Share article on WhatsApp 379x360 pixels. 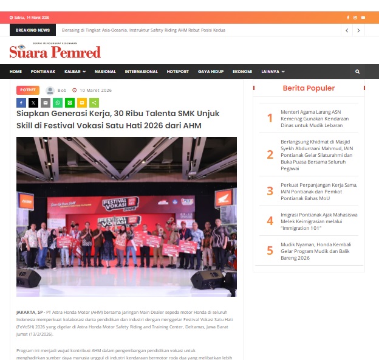tap(58, 103)
